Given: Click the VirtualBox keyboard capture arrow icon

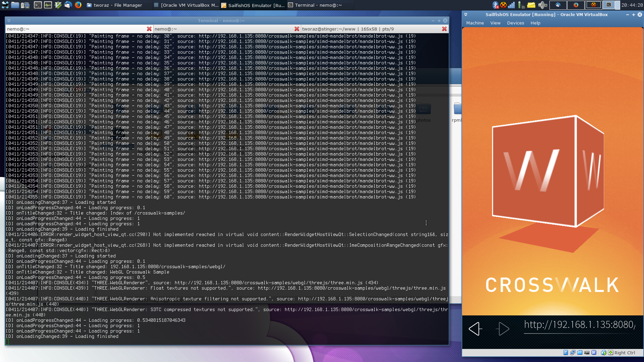Looking at the screenshot, I should (x=610, y=353).
